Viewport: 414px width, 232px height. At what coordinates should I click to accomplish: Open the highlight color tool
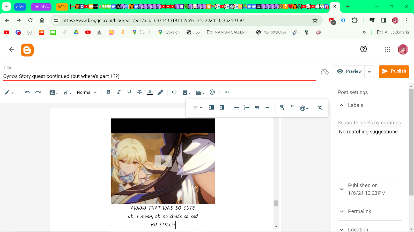click(160, 92)
